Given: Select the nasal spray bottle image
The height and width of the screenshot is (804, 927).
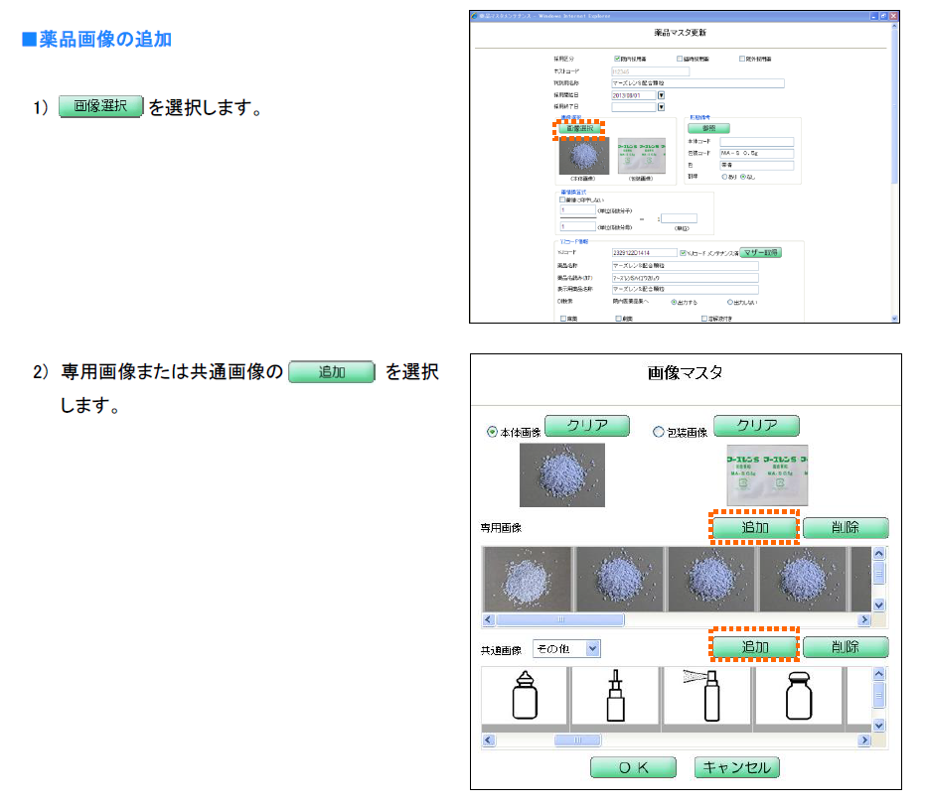Looking at the screenshot, I should point(615,697).
